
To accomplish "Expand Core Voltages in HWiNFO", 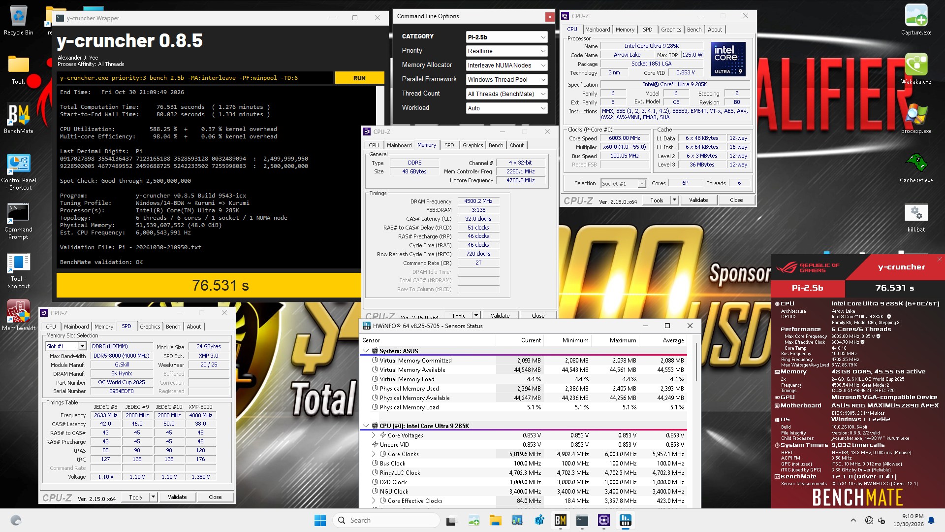I will 374,435.
